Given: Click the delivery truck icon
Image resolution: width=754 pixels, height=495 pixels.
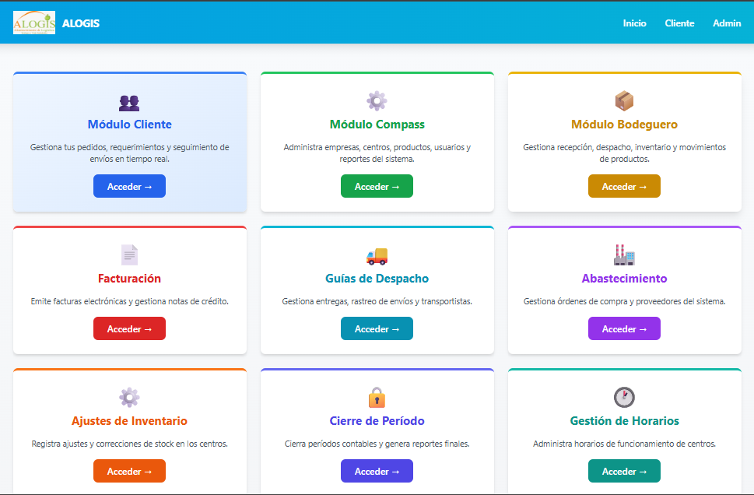Looking at the screenshot, I should click(377, 255).
